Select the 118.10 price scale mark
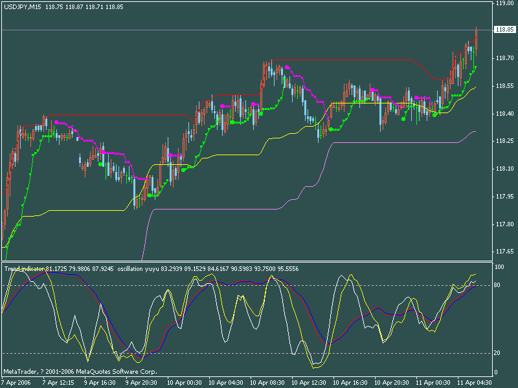The width and height of the screenshot is (518, 388). 504,169
